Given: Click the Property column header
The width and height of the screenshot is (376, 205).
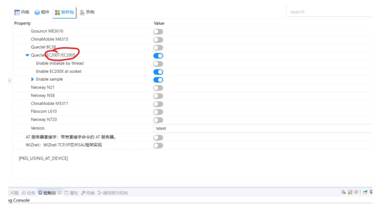Looking at the screenshot, I should point(23,23).
